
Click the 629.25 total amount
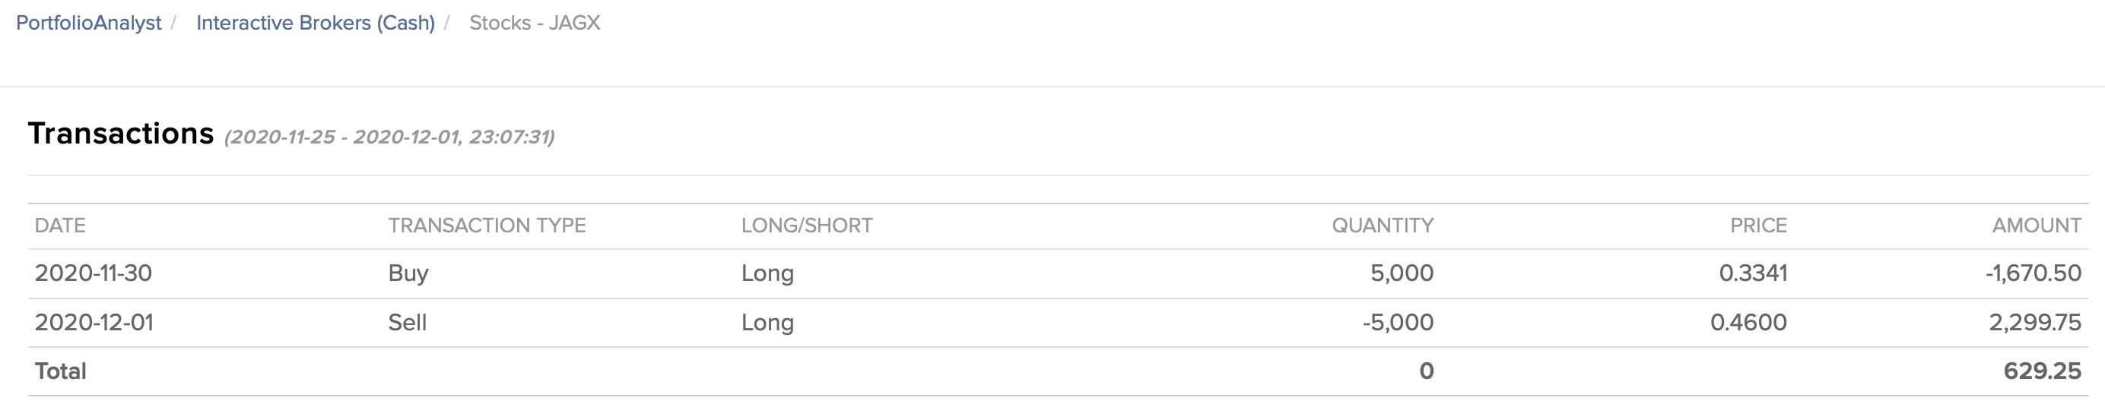[x=2041, y=371]
